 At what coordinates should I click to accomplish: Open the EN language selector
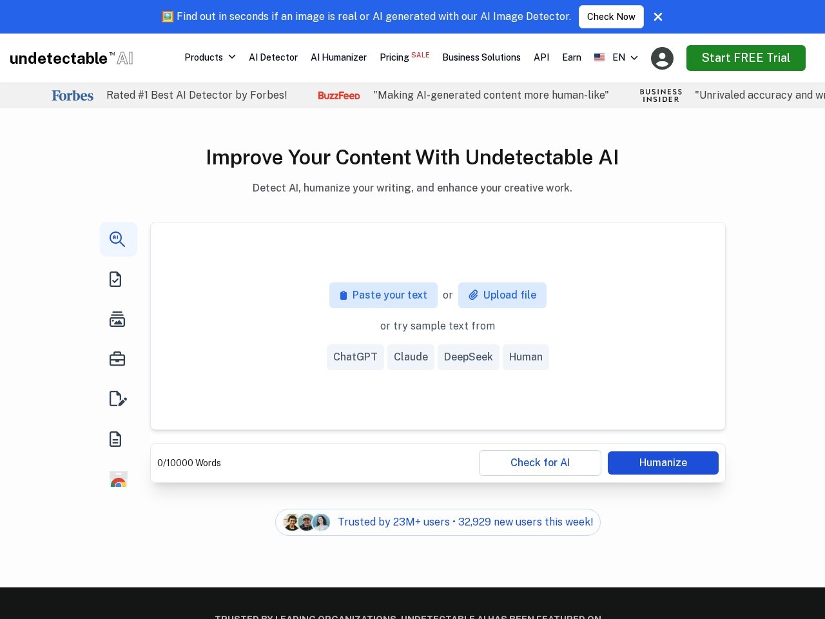[x=625, y=57]
